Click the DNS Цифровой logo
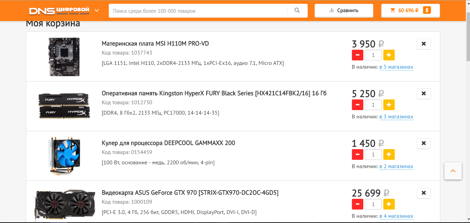This screenshot has height=223, width=470. point(59,10)
